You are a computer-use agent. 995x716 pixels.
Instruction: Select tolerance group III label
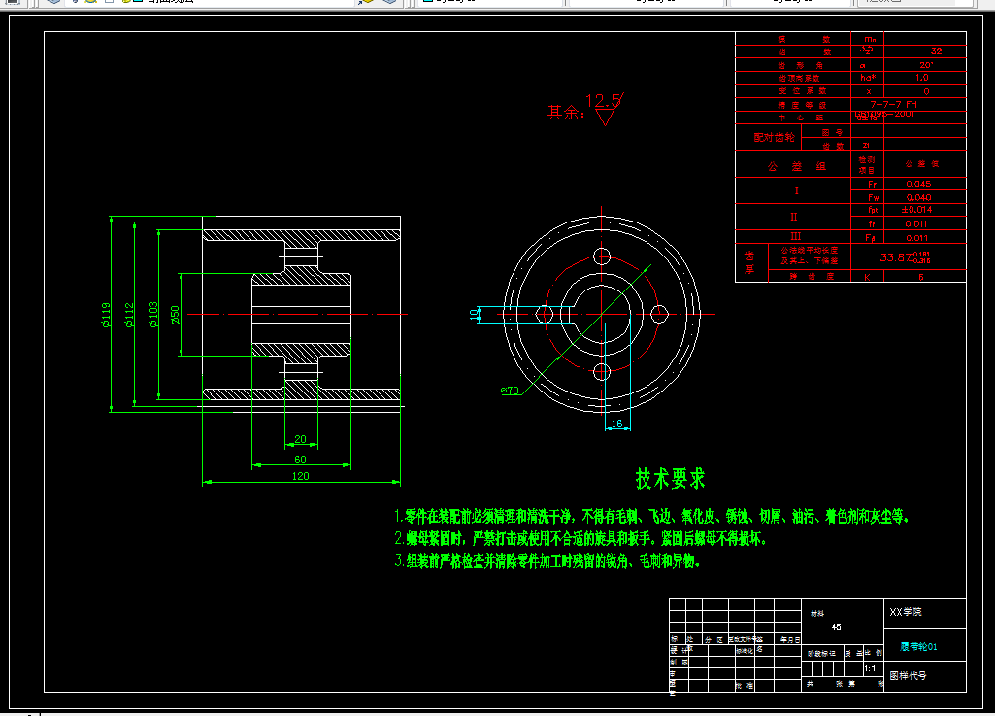tap(796, 236)
